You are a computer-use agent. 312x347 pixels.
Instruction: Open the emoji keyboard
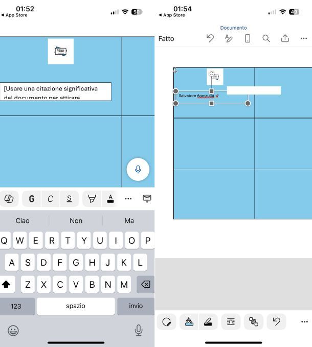13,331
